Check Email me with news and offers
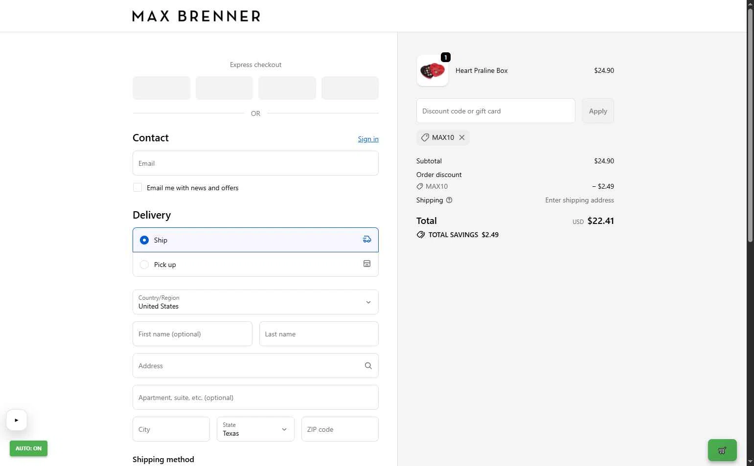754x466 pixels. 137,187
